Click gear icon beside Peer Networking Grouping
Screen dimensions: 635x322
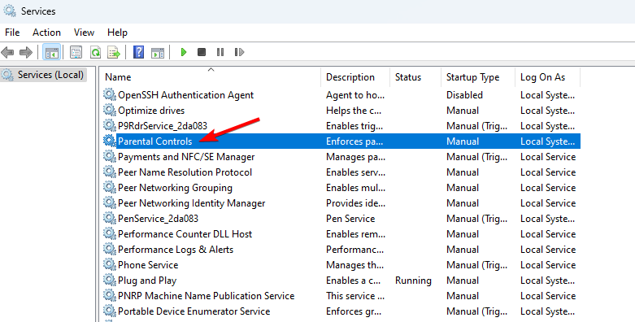tap(109, 188)
